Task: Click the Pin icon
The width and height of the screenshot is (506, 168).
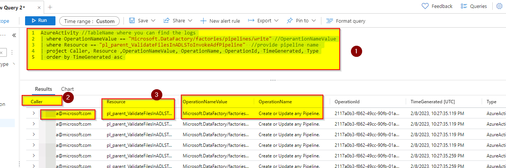Action: tap(289, 20)
